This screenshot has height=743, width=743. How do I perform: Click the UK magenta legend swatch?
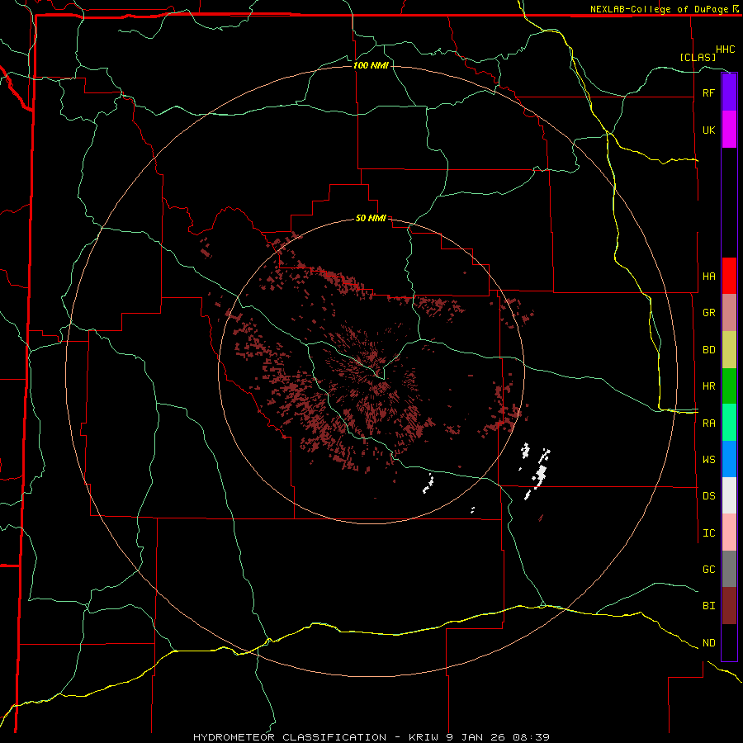click(x=729, y=130)
